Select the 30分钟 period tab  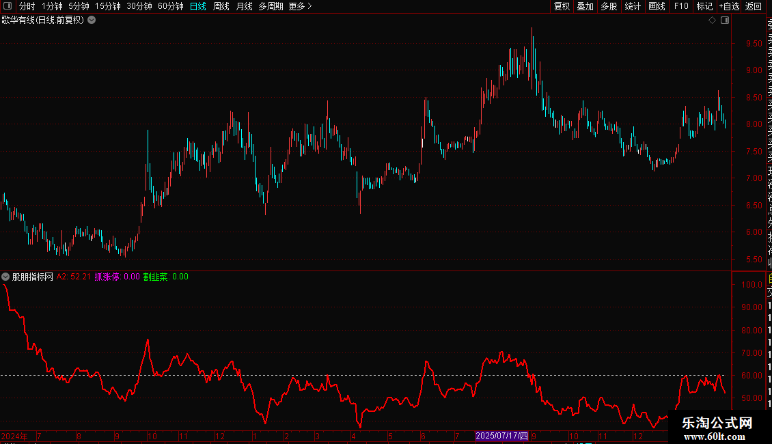point(139,6)
